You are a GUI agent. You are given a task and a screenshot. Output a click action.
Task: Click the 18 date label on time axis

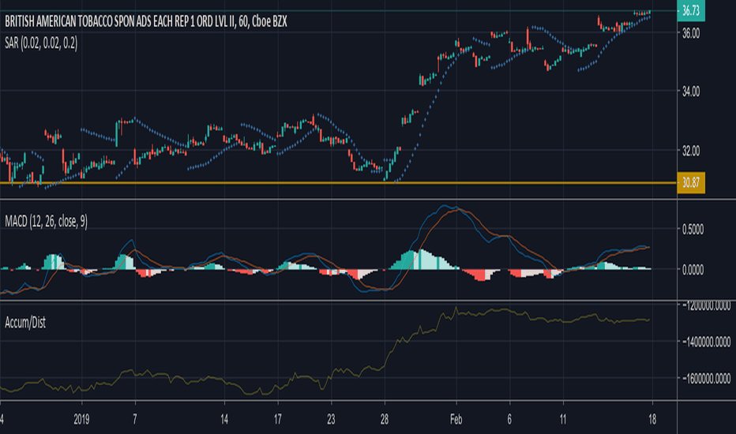coord(652,420)
